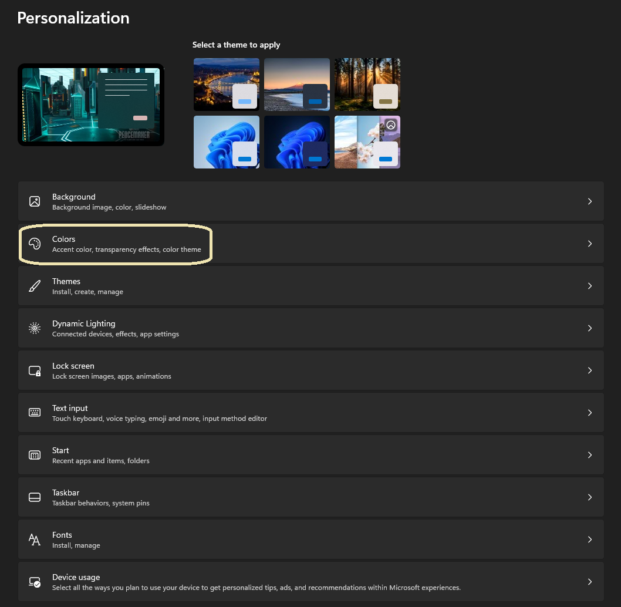
Task: Click the Fonts icon
Action: (x=35, y=539)
